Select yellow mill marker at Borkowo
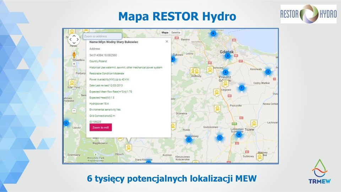 pyautogui.click(x=210, y=70)
